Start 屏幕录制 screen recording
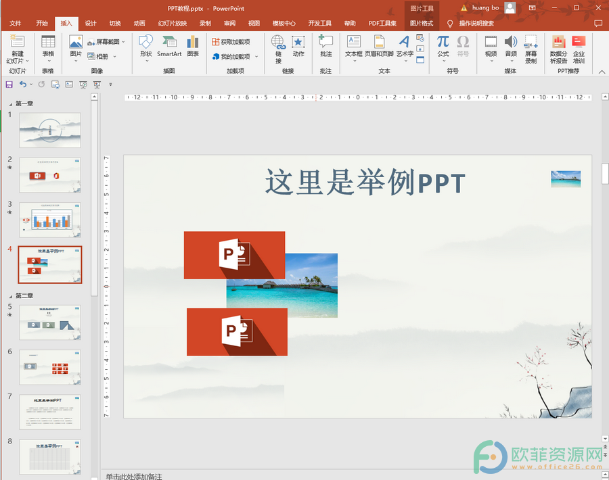 click(x=531, y=41)
